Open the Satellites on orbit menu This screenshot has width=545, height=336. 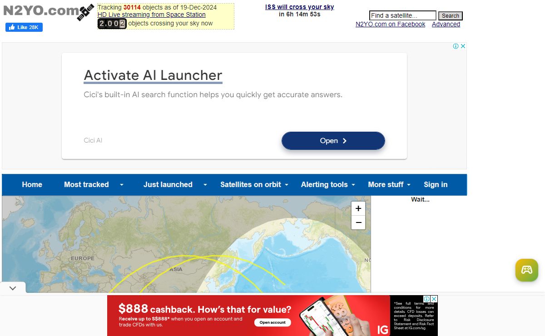click(x=251, y=184)
